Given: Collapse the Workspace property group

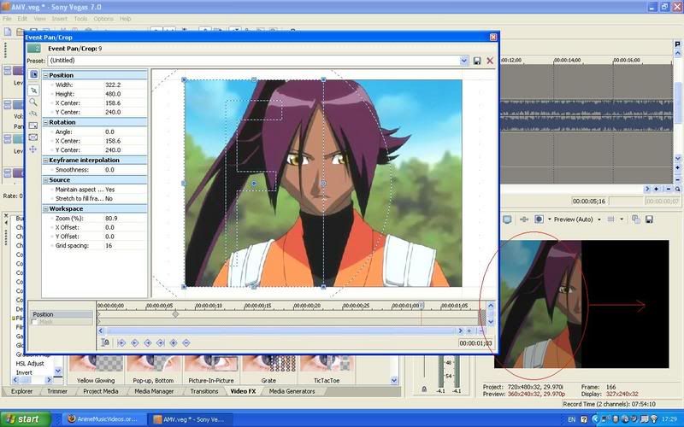Looking at the screenshot, I should point(45,208).
